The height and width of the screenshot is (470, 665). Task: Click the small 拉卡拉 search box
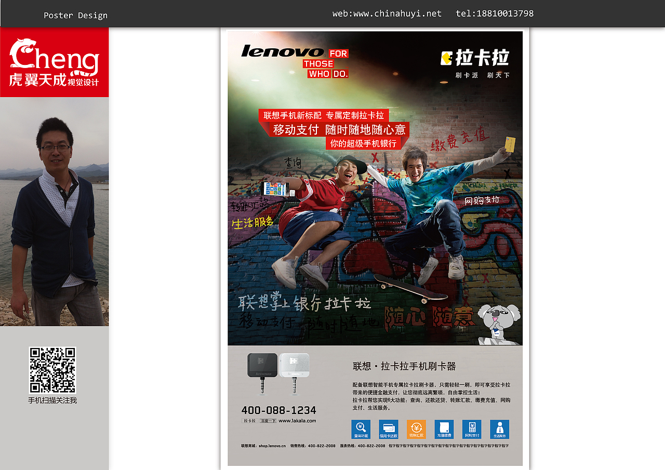[250, 421]
